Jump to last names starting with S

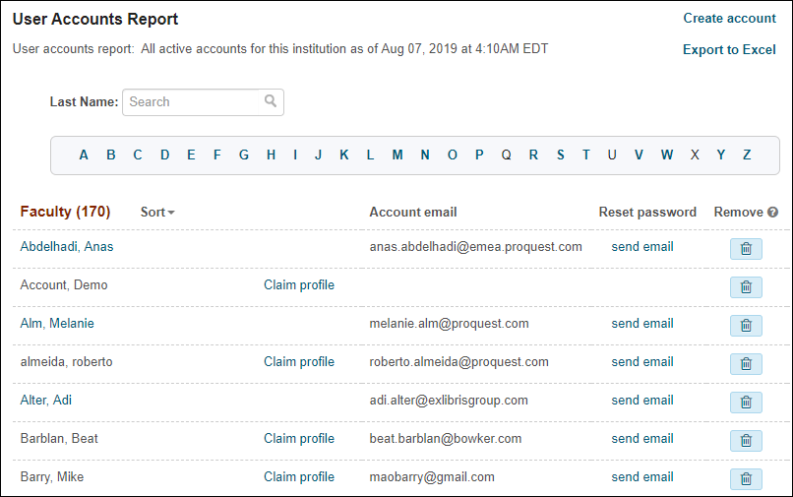pyautogui.click(x=560, y=155)
